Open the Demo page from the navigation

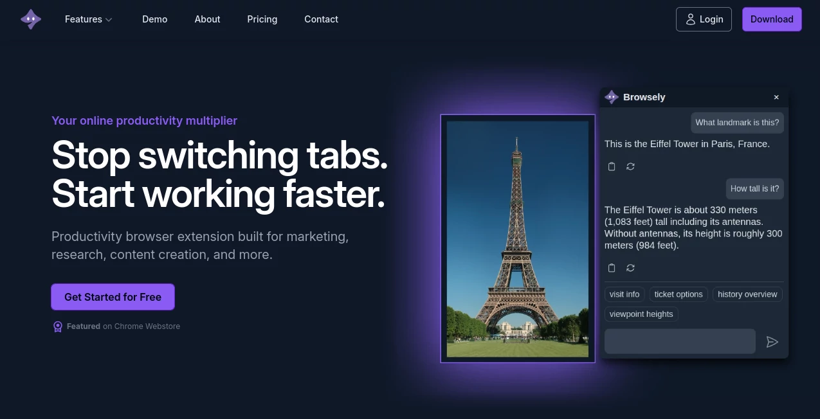click(x=154, y=19)
